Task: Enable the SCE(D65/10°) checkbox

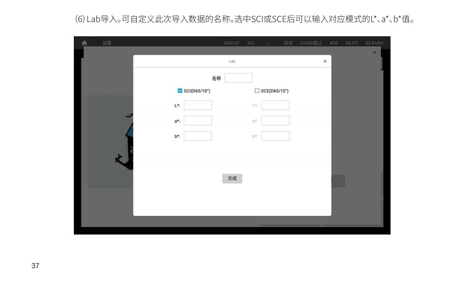Action: (257, 91)
